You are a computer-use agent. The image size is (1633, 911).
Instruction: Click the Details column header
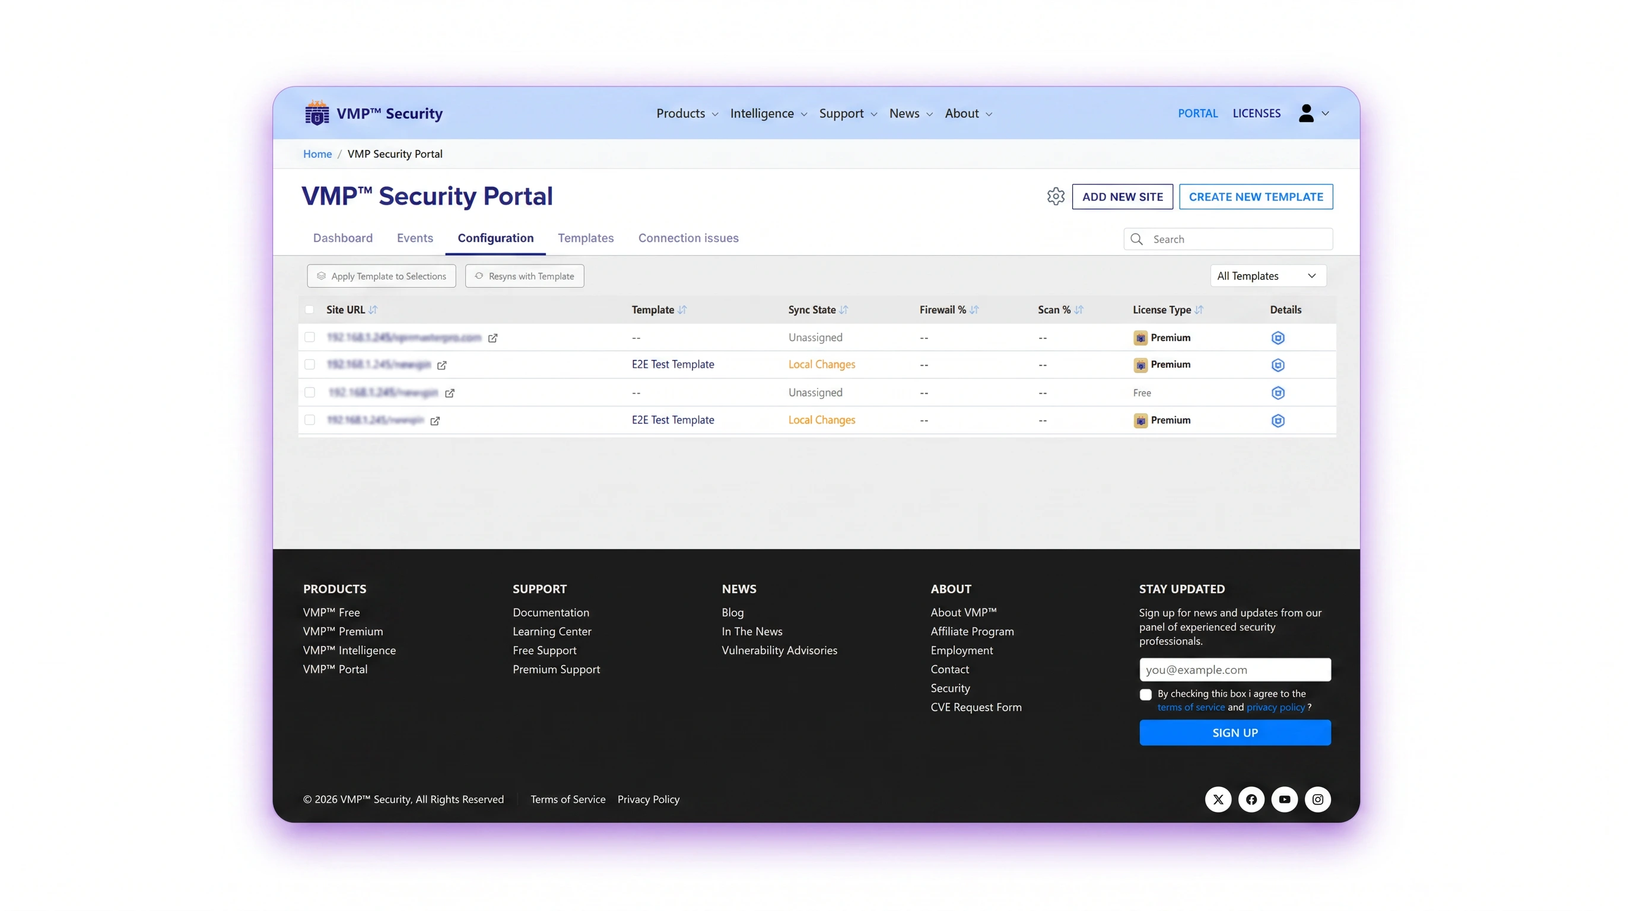(x=1286, y=310)
